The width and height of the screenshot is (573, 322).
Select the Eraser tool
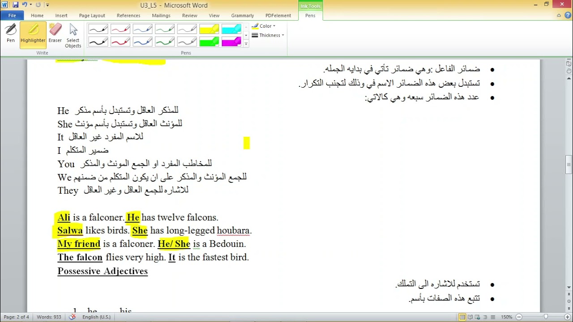click(55, 34)
